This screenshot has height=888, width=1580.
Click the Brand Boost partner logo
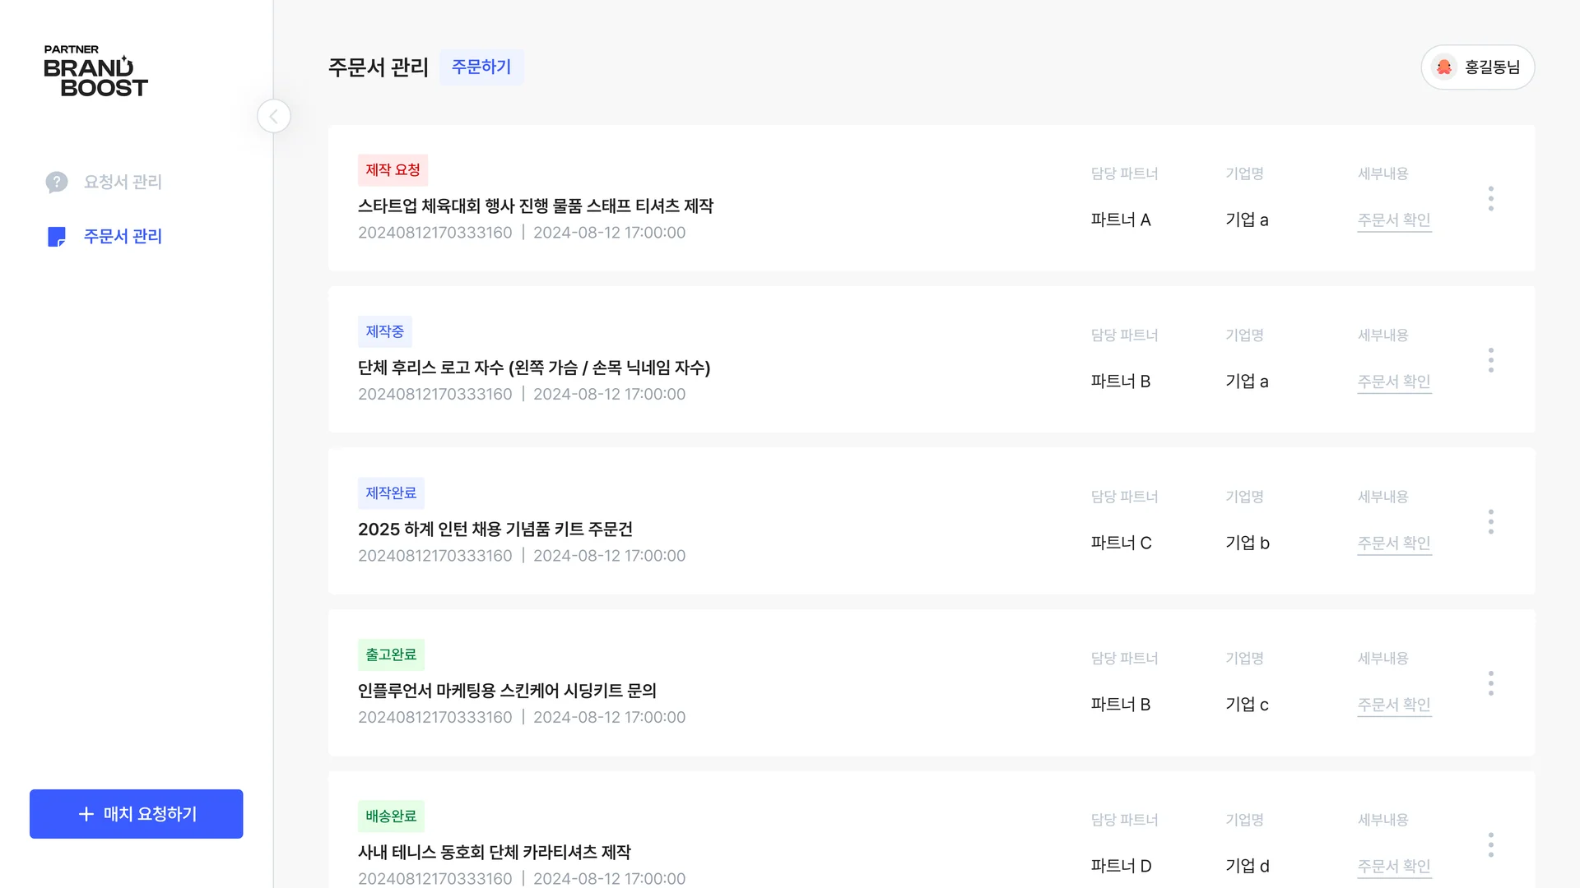[x=95, y=72]
